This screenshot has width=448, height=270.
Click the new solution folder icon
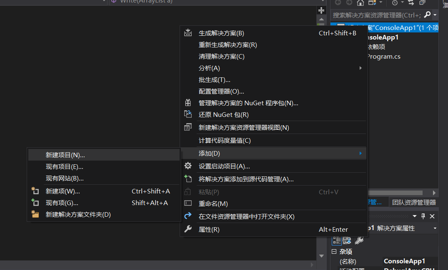[35, 214]
